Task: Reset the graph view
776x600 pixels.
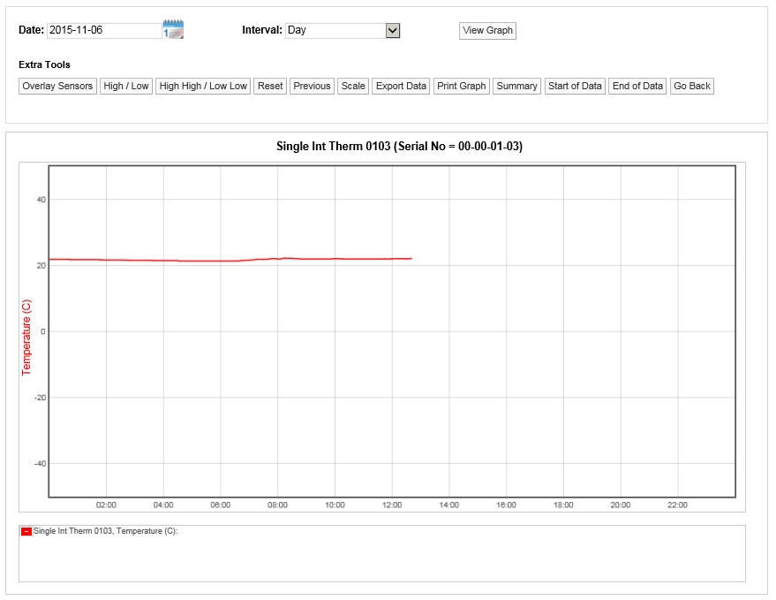Action: click(x=270, y=86)
